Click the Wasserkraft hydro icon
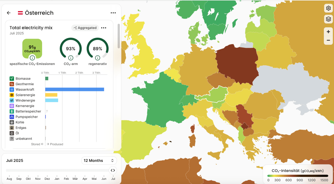The image size is (334, 184). tap(12, 89)
